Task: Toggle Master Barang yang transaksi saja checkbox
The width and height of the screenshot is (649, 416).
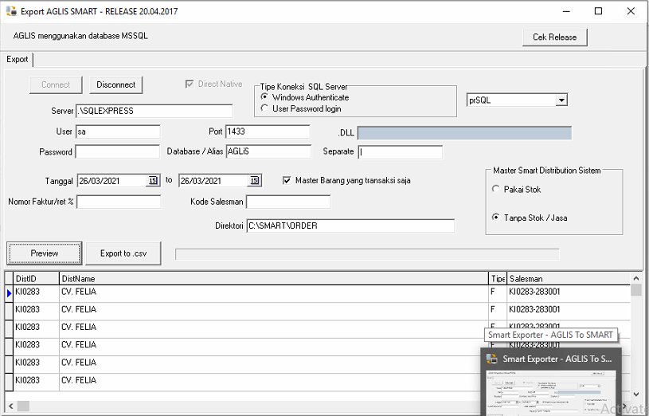Action: (x=287, y=181)
